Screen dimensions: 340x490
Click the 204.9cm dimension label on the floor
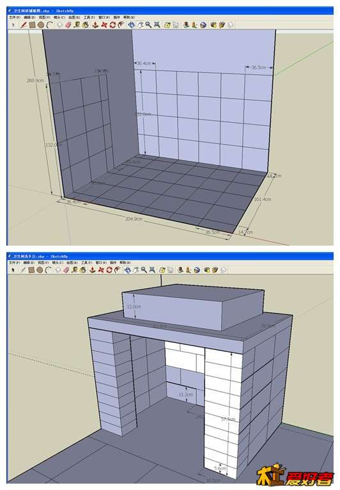(x=134, y=219)
